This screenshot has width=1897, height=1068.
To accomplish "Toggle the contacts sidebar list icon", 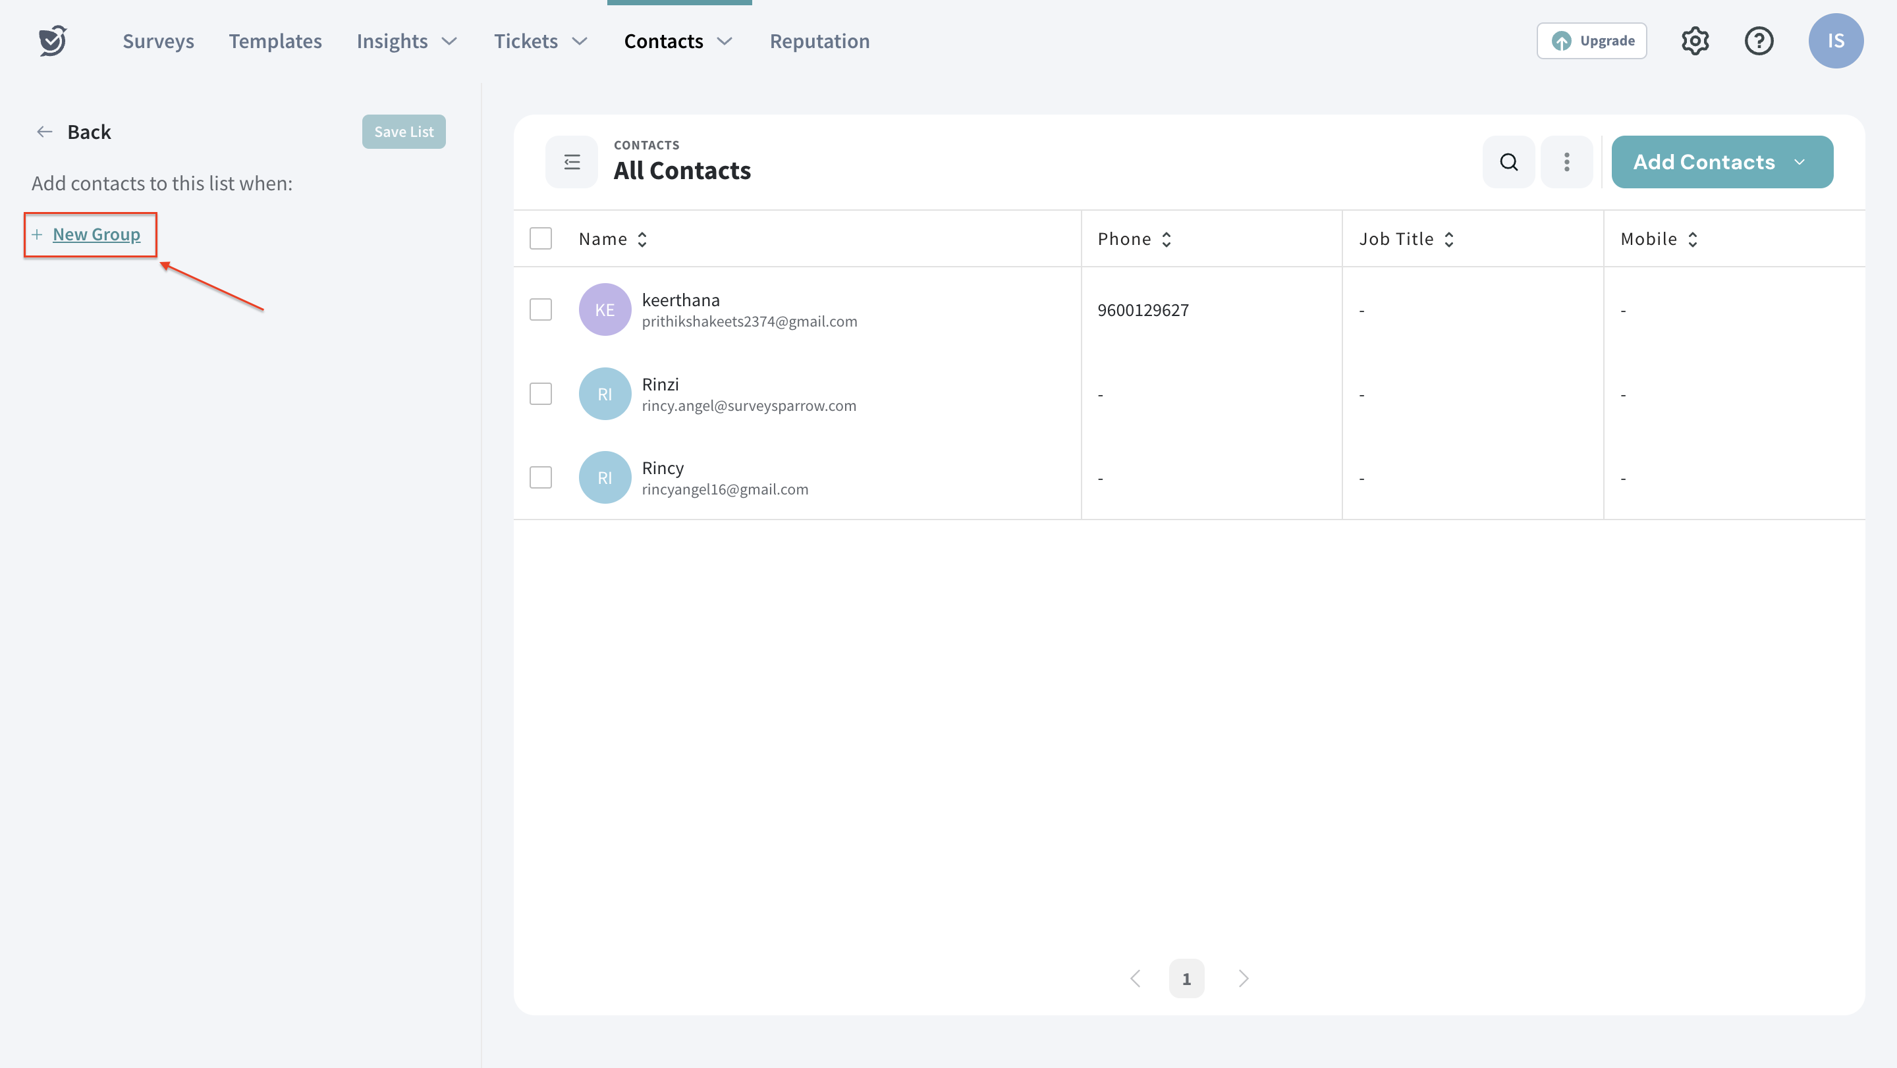I will (x=572, y=162).
